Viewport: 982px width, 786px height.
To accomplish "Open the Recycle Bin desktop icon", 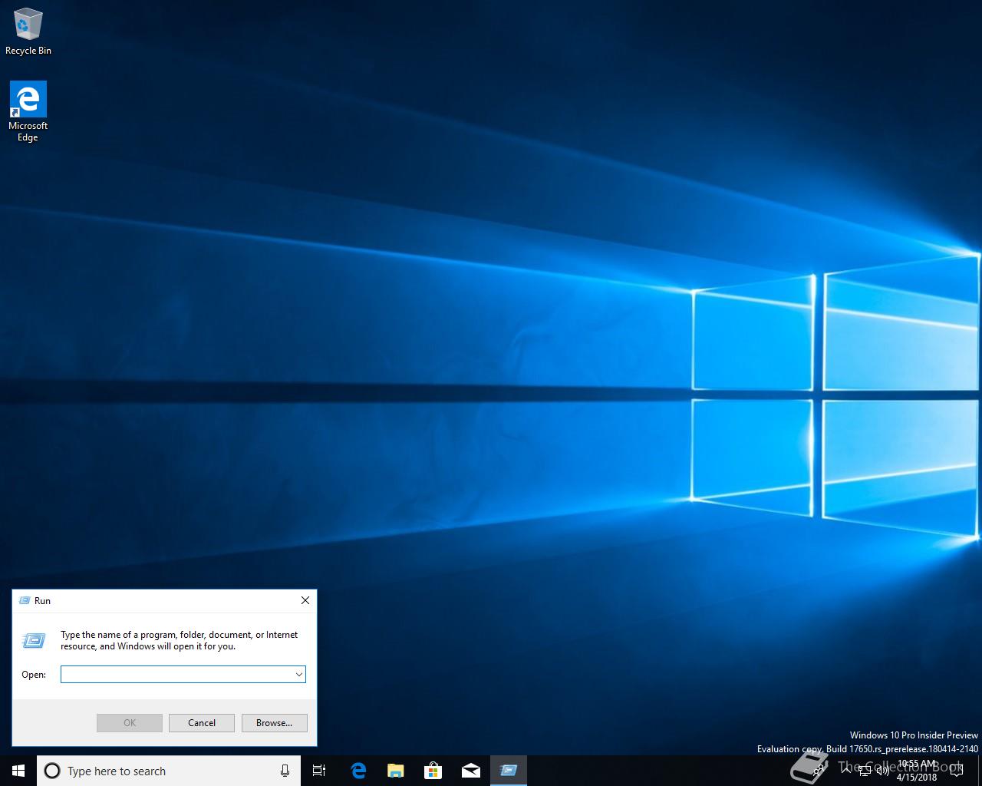I will 28,31.
